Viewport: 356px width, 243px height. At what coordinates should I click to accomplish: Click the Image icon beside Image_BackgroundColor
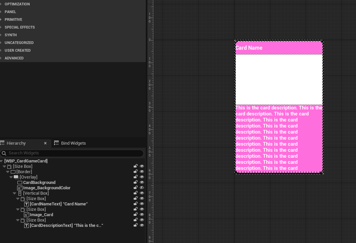click(x=26, y=188)
